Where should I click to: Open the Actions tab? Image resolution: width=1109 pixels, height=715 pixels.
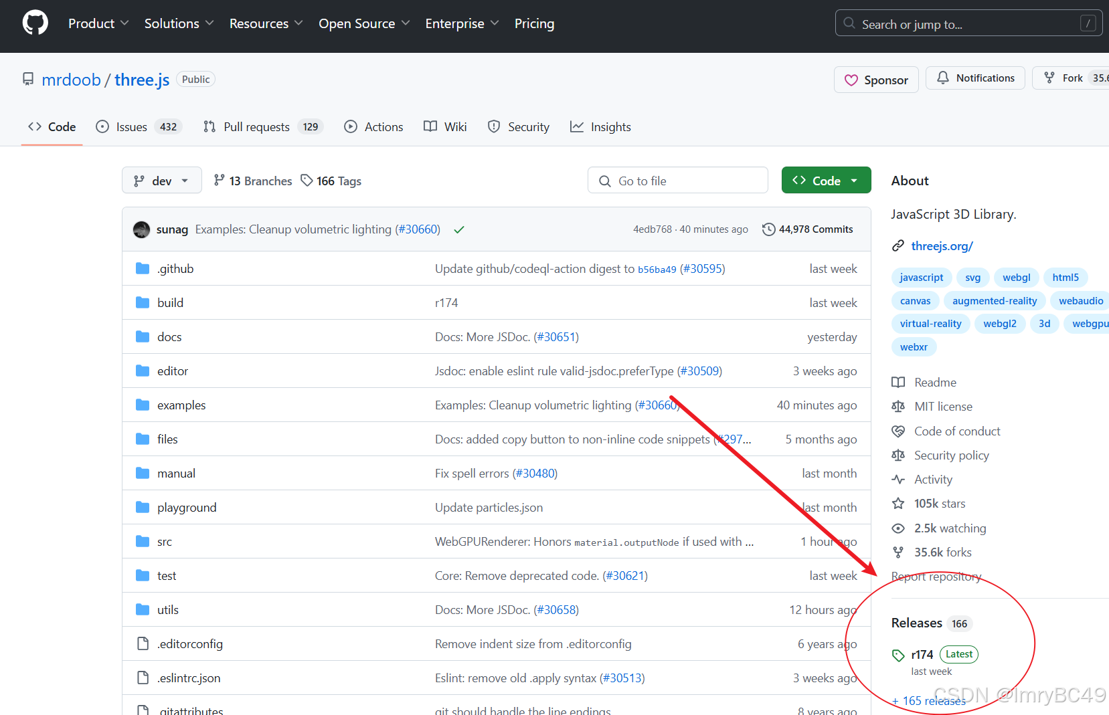tap(373, 126)
